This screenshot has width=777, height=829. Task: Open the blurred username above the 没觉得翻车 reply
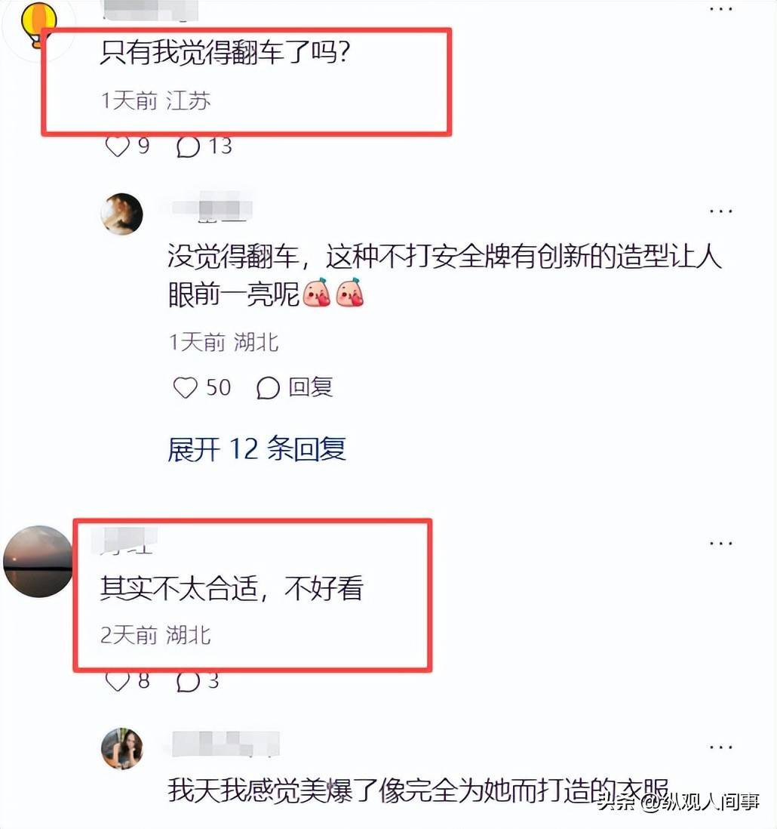212,208
